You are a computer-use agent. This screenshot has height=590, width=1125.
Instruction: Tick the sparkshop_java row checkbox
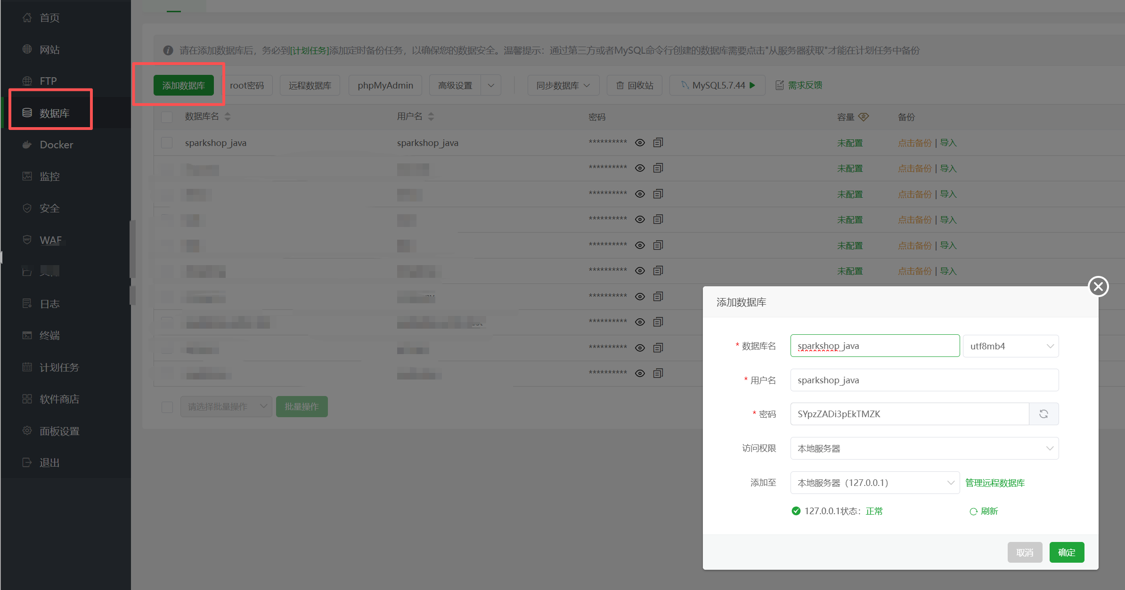coord(167,143)
